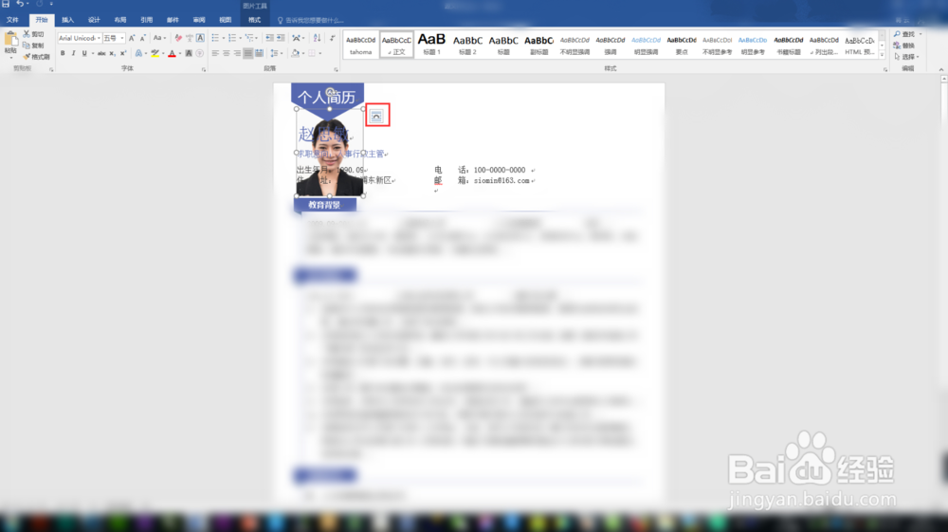
Task: Open the File (文件) tab
Action: pos(12,20)
